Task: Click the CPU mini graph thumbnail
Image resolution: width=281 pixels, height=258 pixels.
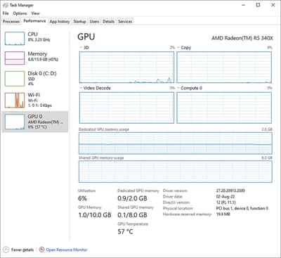Action: point(15,39)
